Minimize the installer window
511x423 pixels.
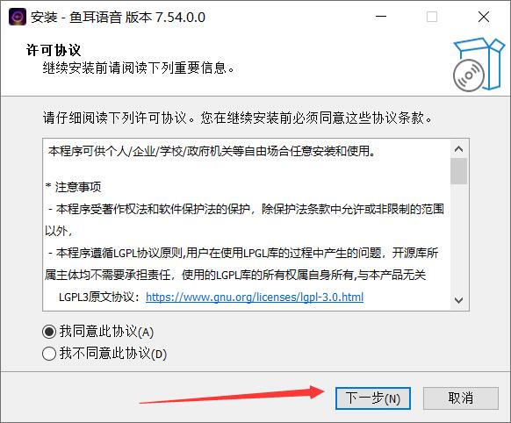(381, 17)
